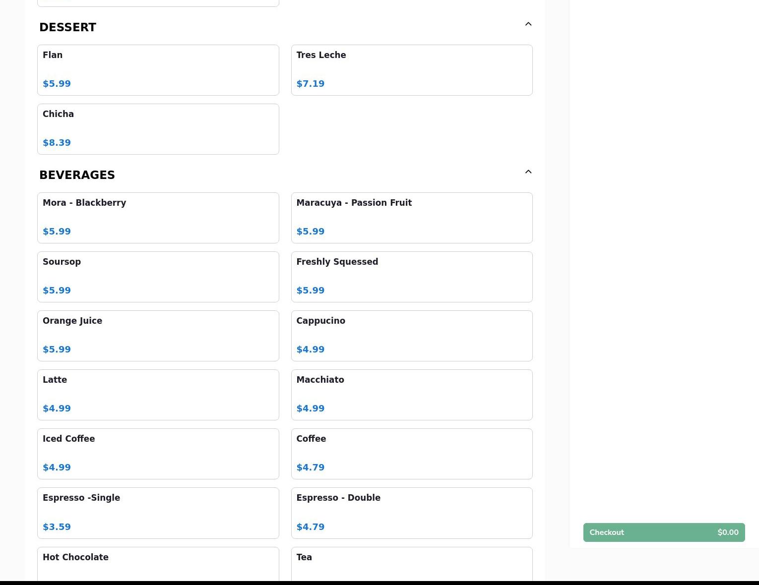Select the Cappucino item
Screen dimensions: 759x585
coord(411,336)
